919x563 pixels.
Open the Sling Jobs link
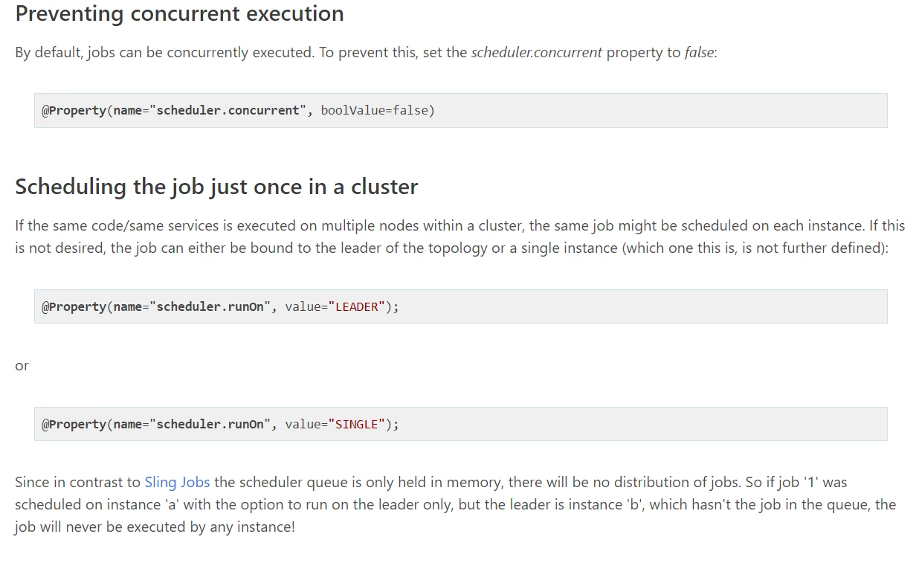tap(177, 482)
